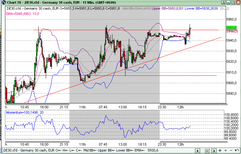This screenshot has height=154, width=241.
Task: Click the Upper BB=5950,6261 label
Action: click(168, 9)
